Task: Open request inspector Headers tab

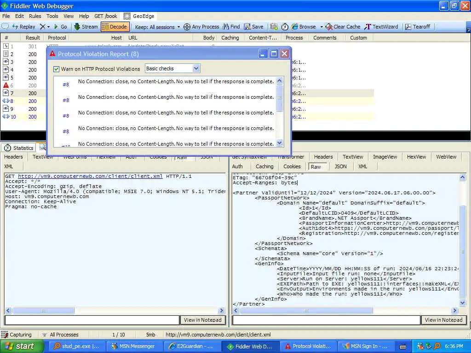Action: click(x=13, y=157)
